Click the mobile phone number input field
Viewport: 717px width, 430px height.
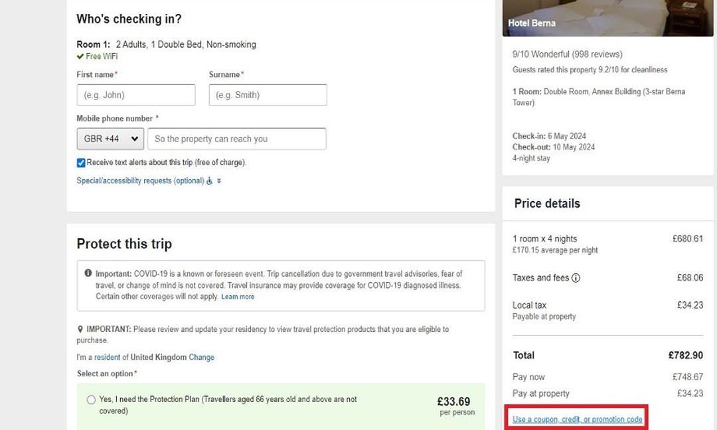[x=239, y=139]
